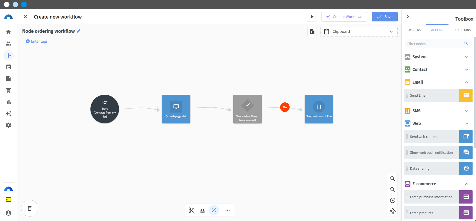Click the zoom in magnifier

[393, 179]
